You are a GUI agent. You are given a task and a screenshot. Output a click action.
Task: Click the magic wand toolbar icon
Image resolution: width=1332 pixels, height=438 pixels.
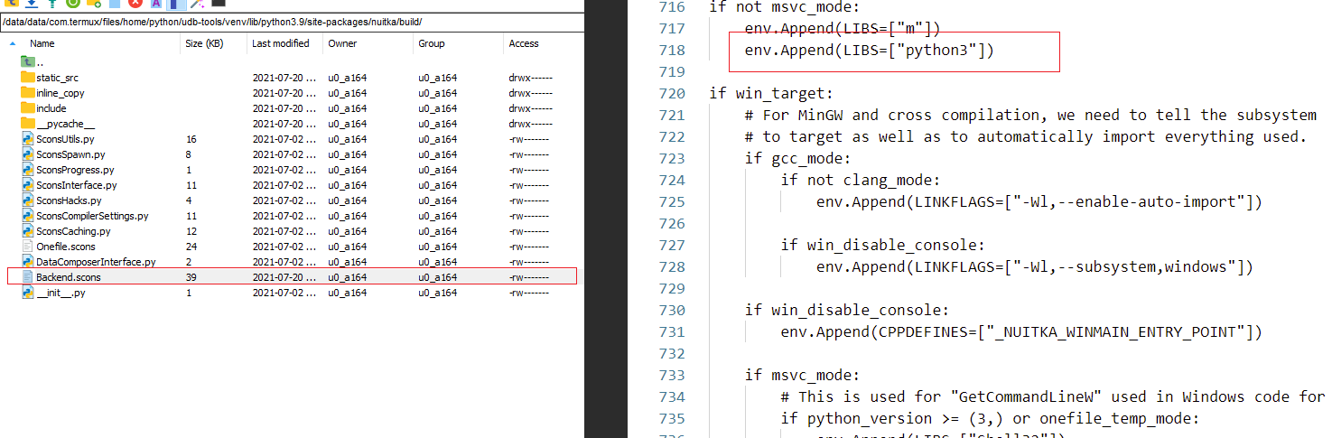[197, 4]
